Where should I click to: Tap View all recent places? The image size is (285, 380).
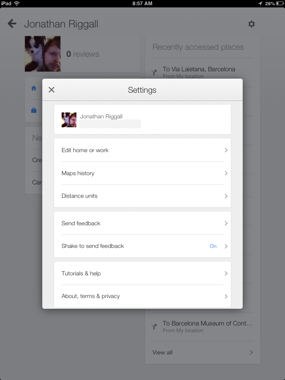click(202, 353)
